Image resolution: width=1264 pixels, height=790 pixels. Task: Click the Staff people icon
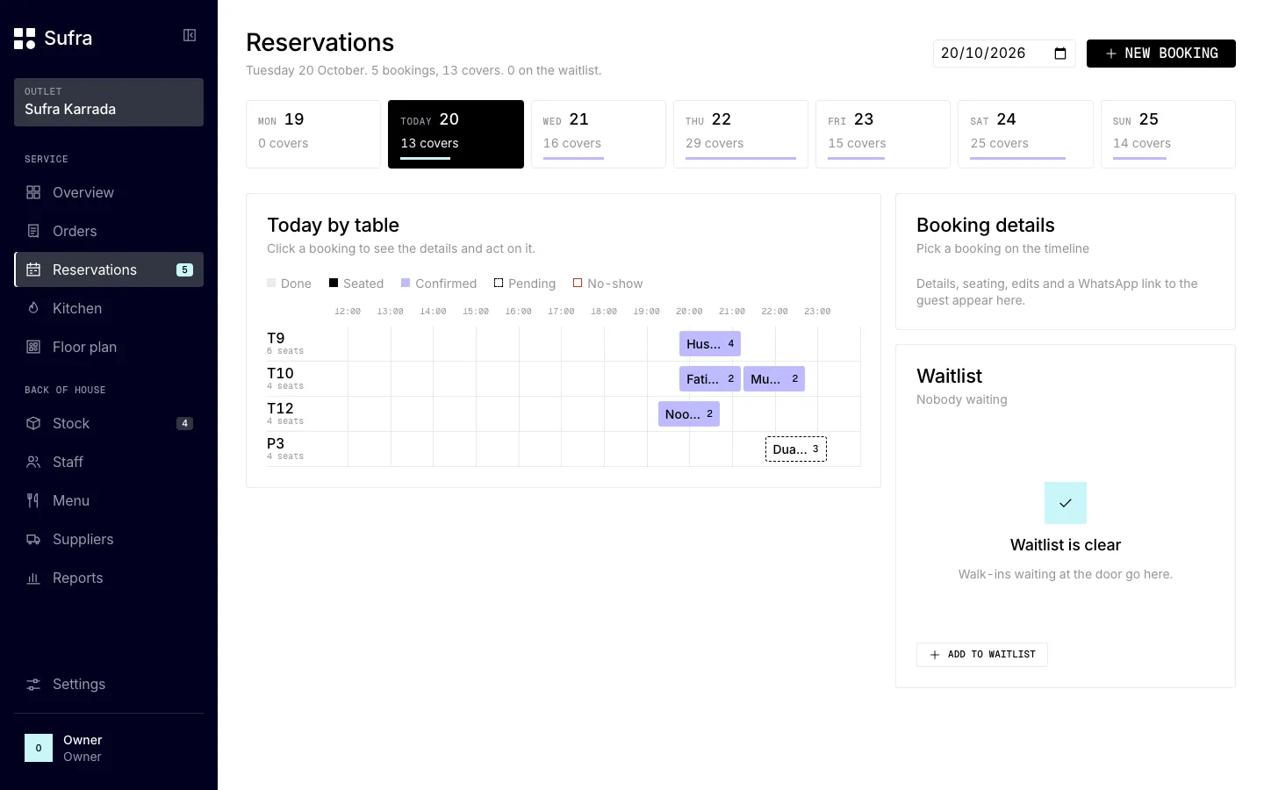(x=33, y=462)
